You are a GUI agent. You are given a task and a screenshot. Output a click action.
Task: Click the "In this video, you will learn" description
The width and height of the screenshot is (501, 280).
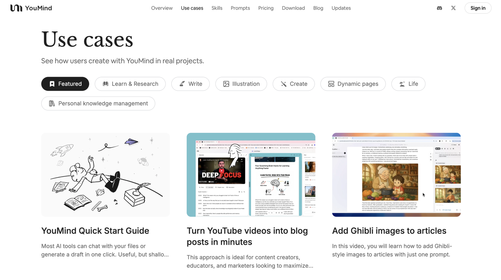point(392,250)
